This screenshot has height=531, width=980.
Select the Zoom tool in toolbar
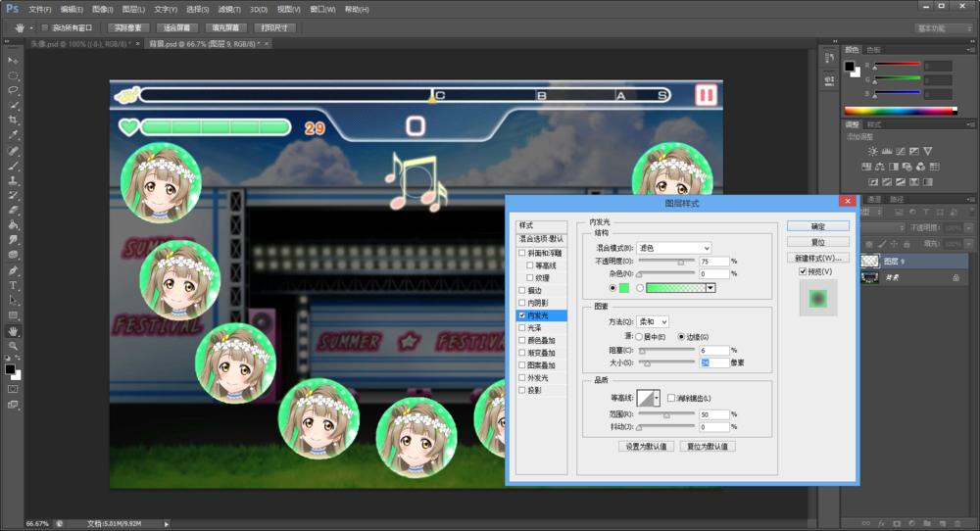[x=14, y=346]
